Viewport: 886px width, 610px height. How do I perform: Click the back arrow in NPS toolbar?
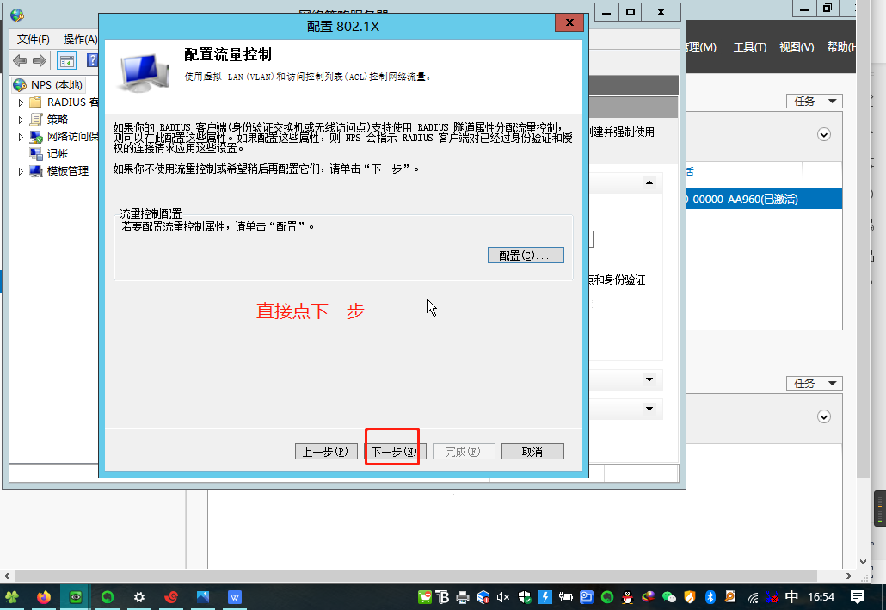(x=20, y=60)
